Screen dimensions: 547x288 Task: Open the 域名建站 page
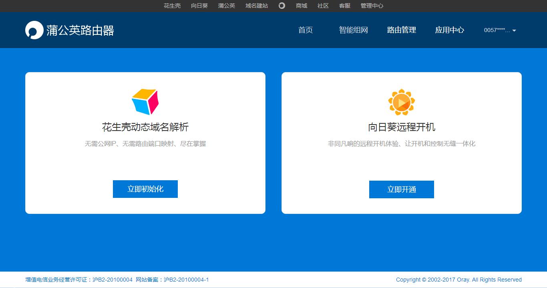pyautogui.click(x=256, y=6)
